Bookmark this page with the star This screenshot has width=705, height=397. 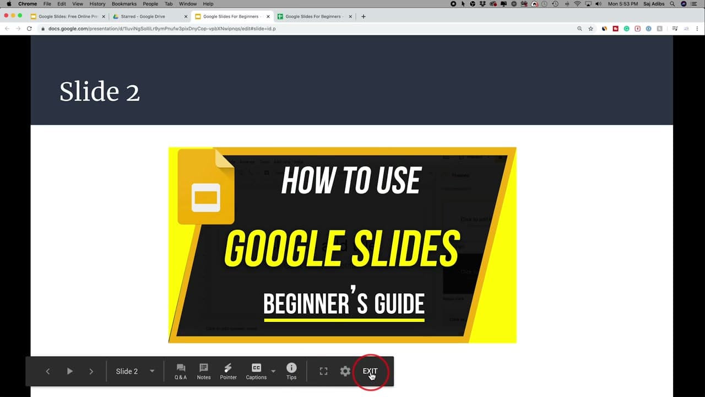click(x=591, y=29)
